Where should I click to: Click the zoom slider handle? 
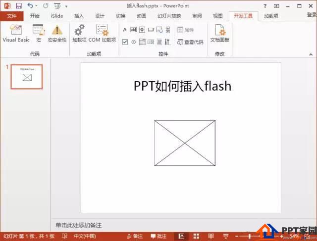250,236
